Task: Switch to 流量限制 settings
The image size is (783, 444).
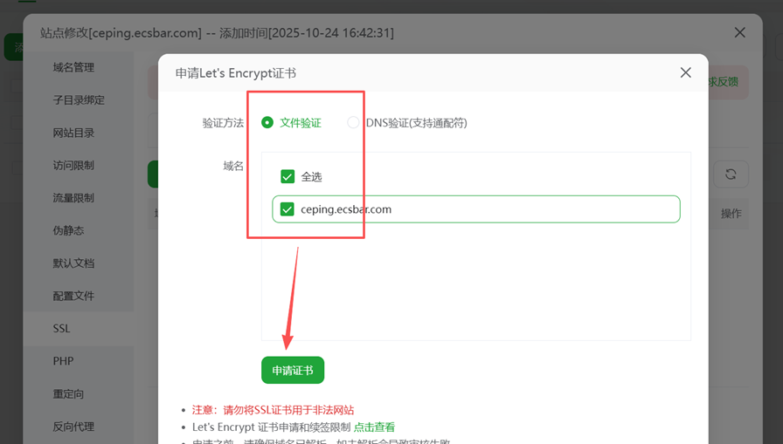Action: 73,198
